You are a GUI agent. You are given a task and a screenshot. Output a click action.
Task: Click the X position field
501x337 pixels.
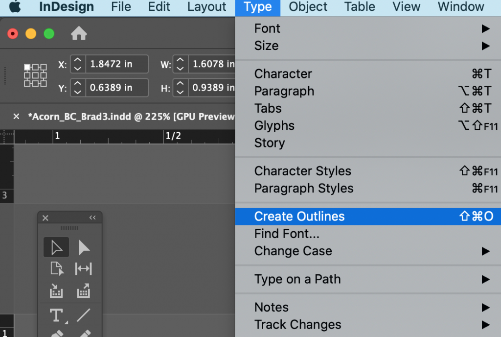117,64
